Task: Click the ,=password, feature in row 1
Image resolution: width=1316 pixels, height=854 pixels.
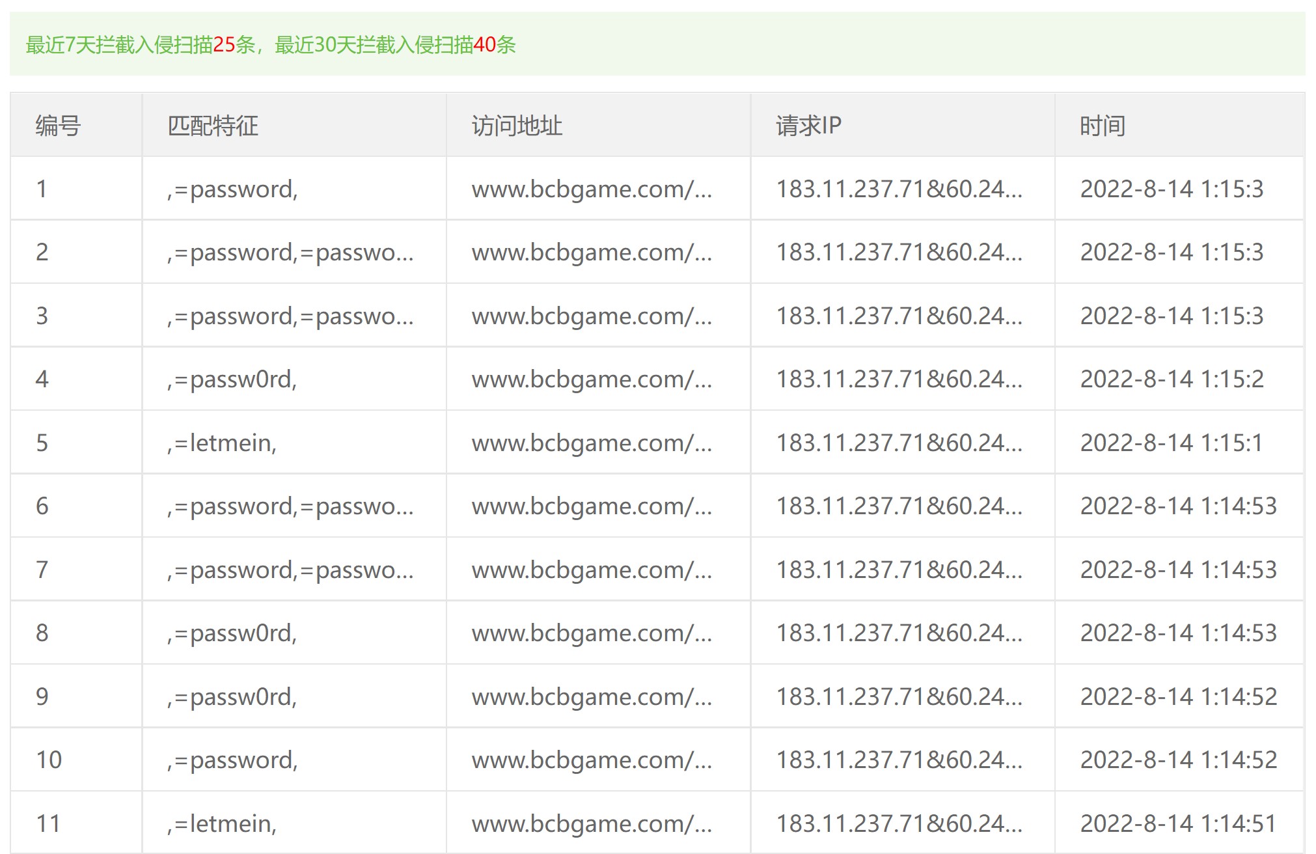Action: (232, 189)
